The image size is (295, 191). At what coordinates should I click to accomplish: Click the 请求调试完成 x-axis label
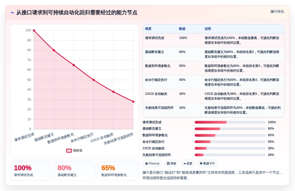(24, 137)
